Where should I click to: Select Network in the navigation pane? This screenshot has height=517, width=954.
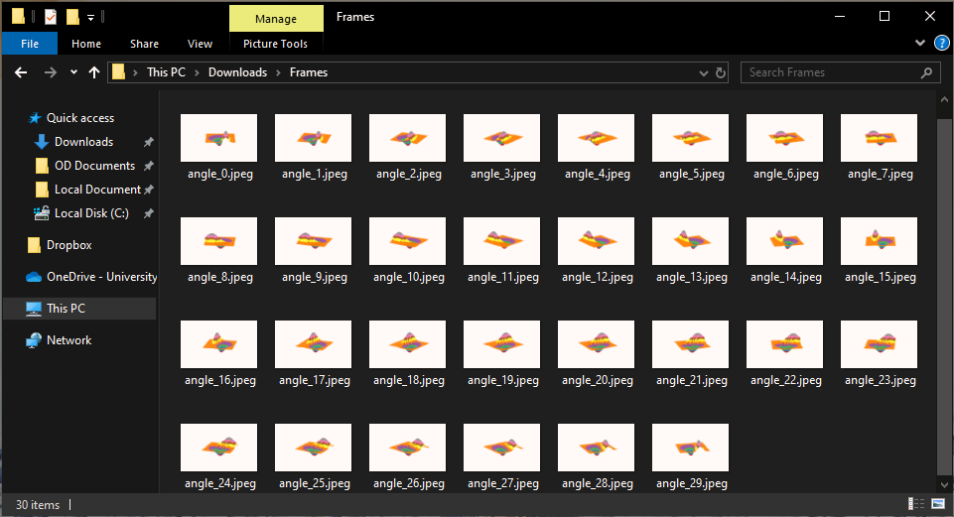pyautogui.click(x=68, y=340)
